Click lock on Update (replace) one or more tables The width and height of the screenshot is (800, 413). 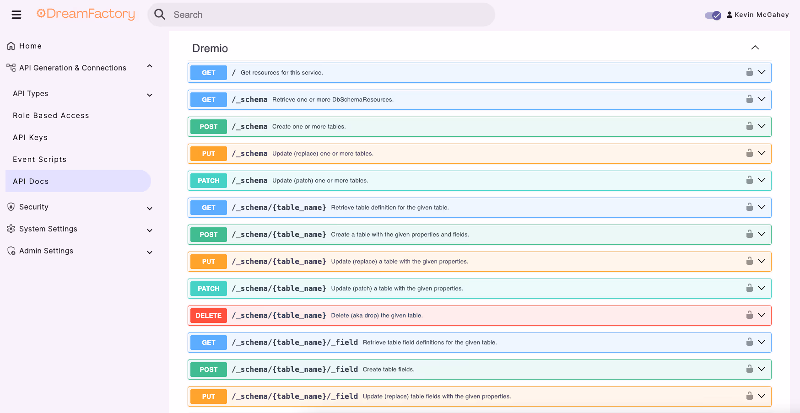(750, 153)
